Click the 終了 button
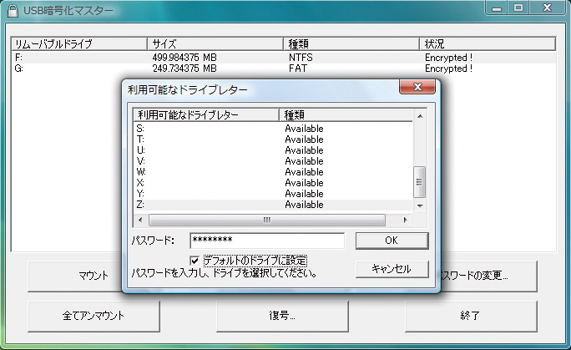The image size is (571, 350). click(471, 316)
